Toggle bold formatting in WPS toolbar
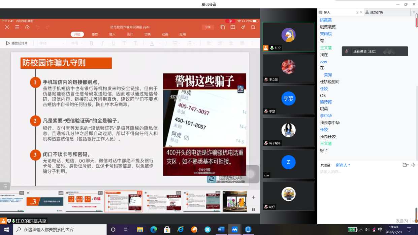Viewport: 418px width, 235px height. pyautogui.click(x=91, y=43)
